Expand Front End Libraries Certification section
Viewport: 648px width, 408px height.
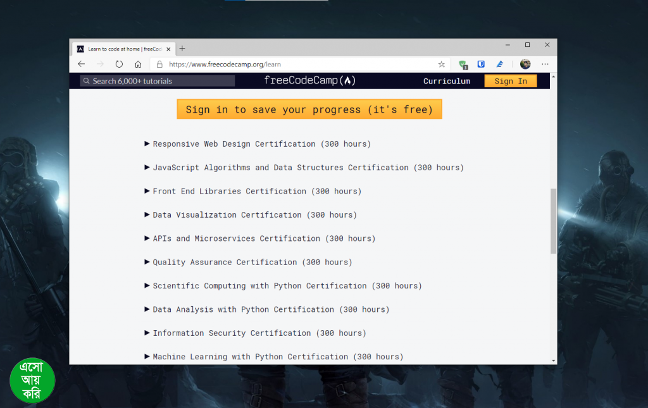256,191
